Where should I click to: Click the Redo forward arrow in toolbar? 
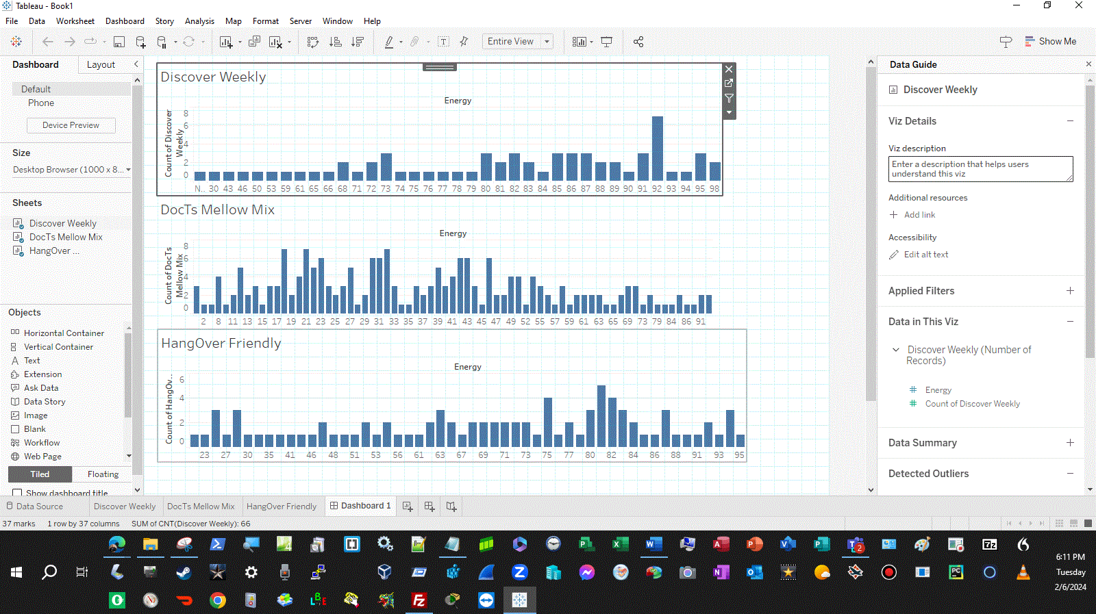(70, 42)
